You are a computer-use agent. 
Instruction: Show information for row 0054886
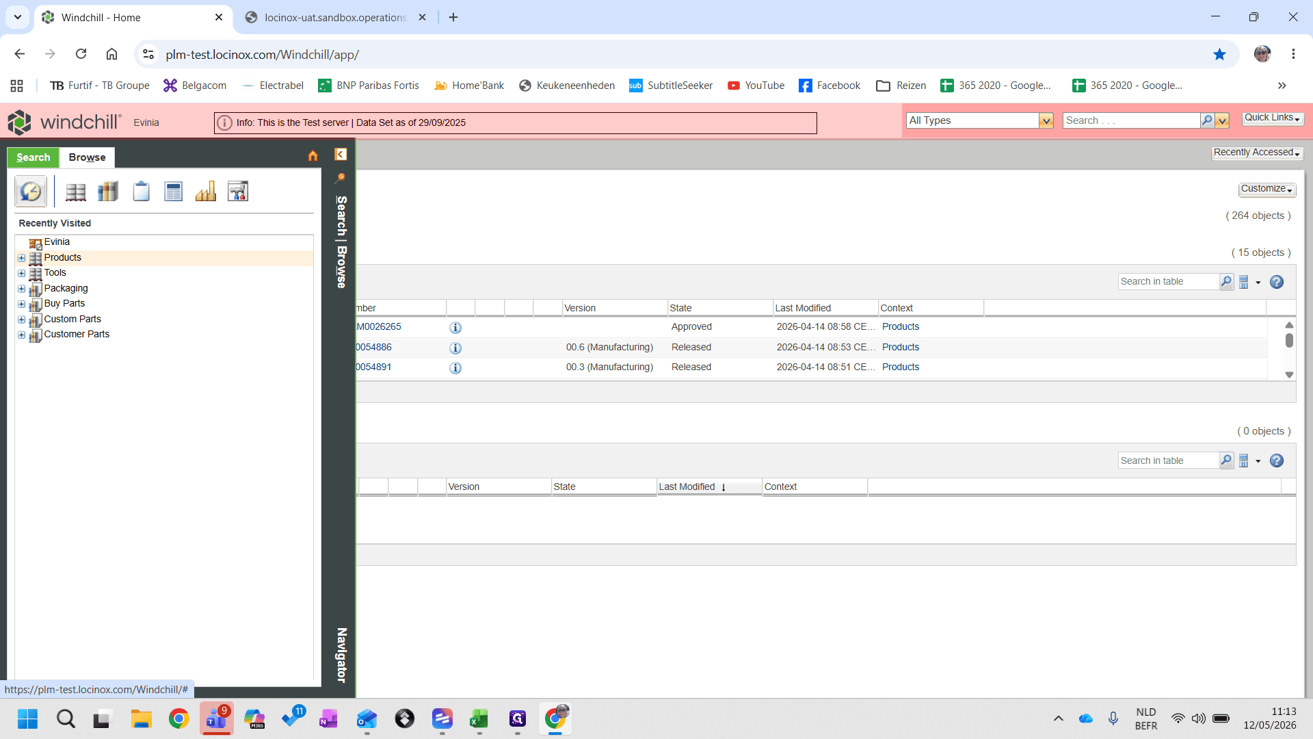[455, 348]
